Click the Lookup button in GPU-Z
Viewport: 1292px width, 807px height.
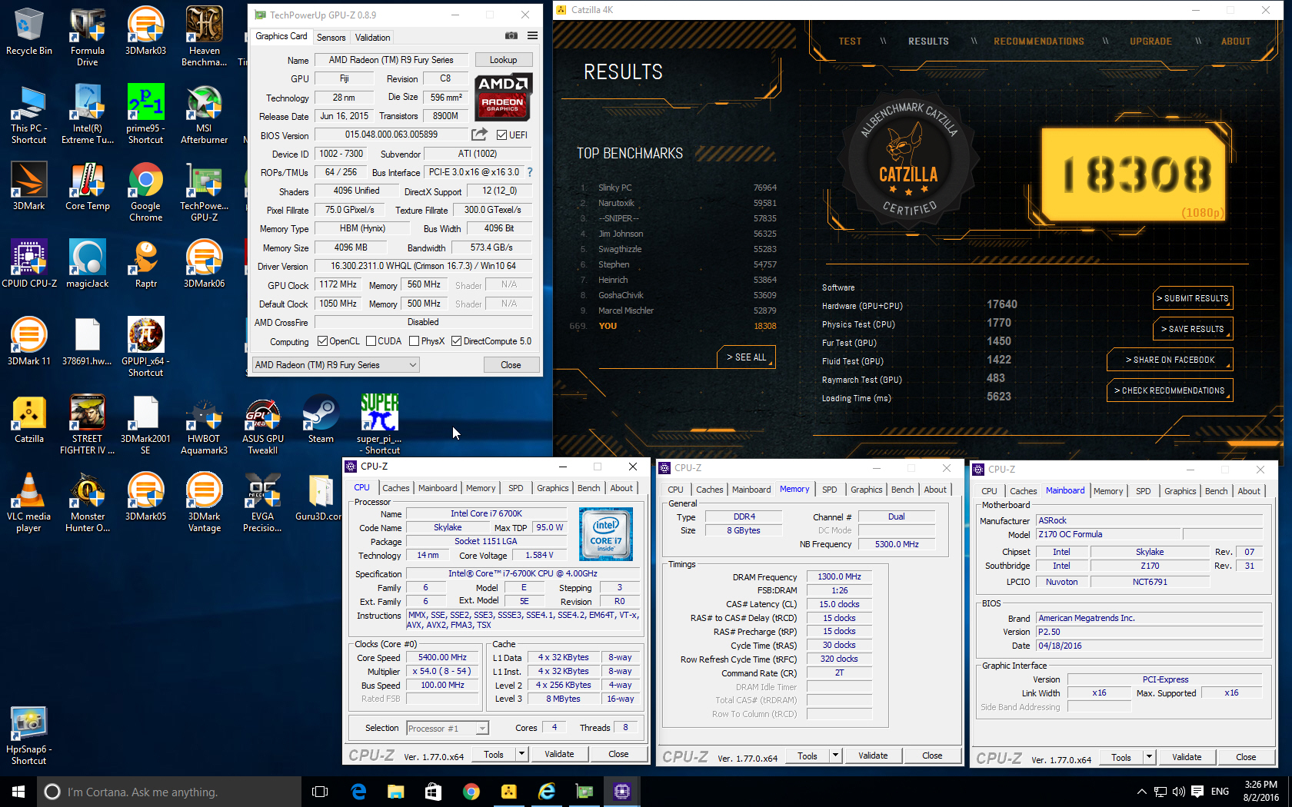coord(504,60)
